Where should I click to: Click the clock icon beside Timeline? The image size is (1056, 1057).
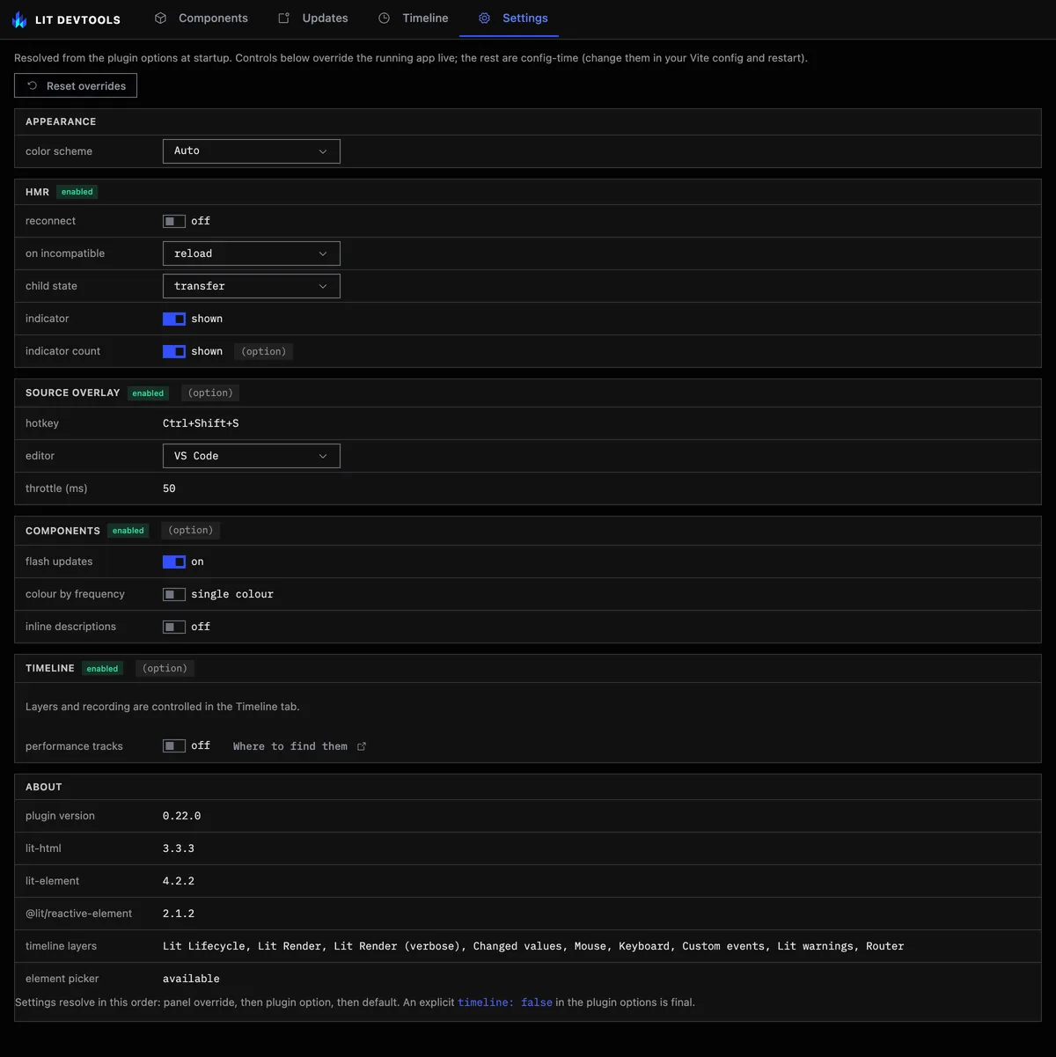coord(384,18)
